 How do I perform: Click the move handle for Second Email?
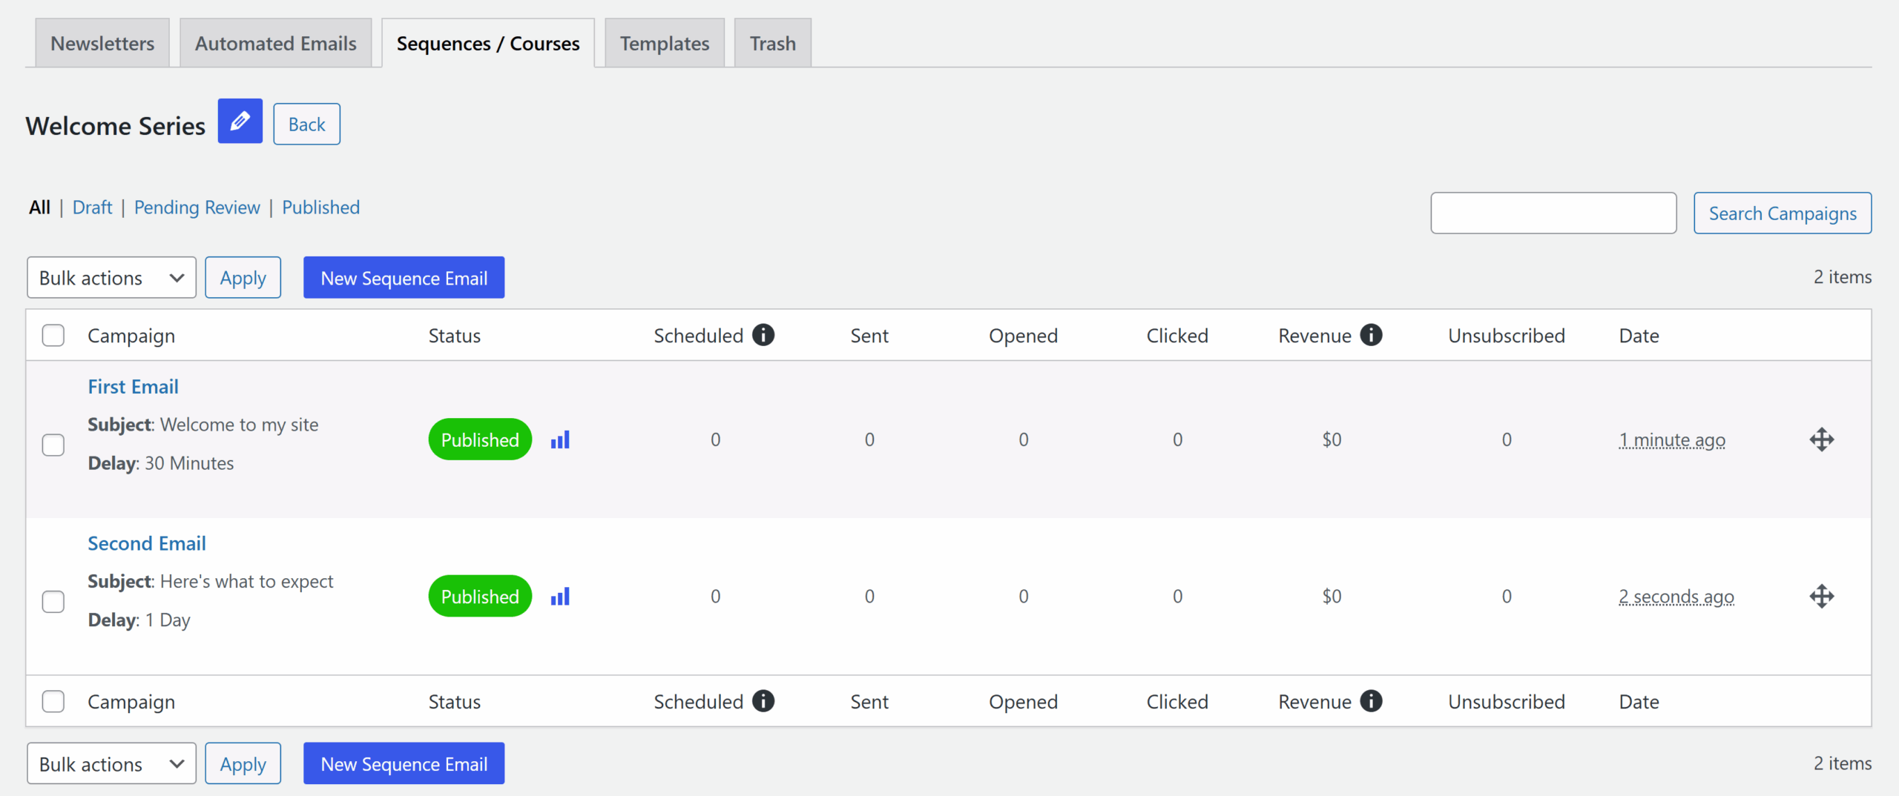[1821, 597]
